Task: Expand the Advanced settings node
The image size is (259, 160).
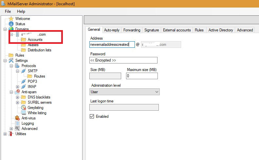Action: tap(11, 129)
